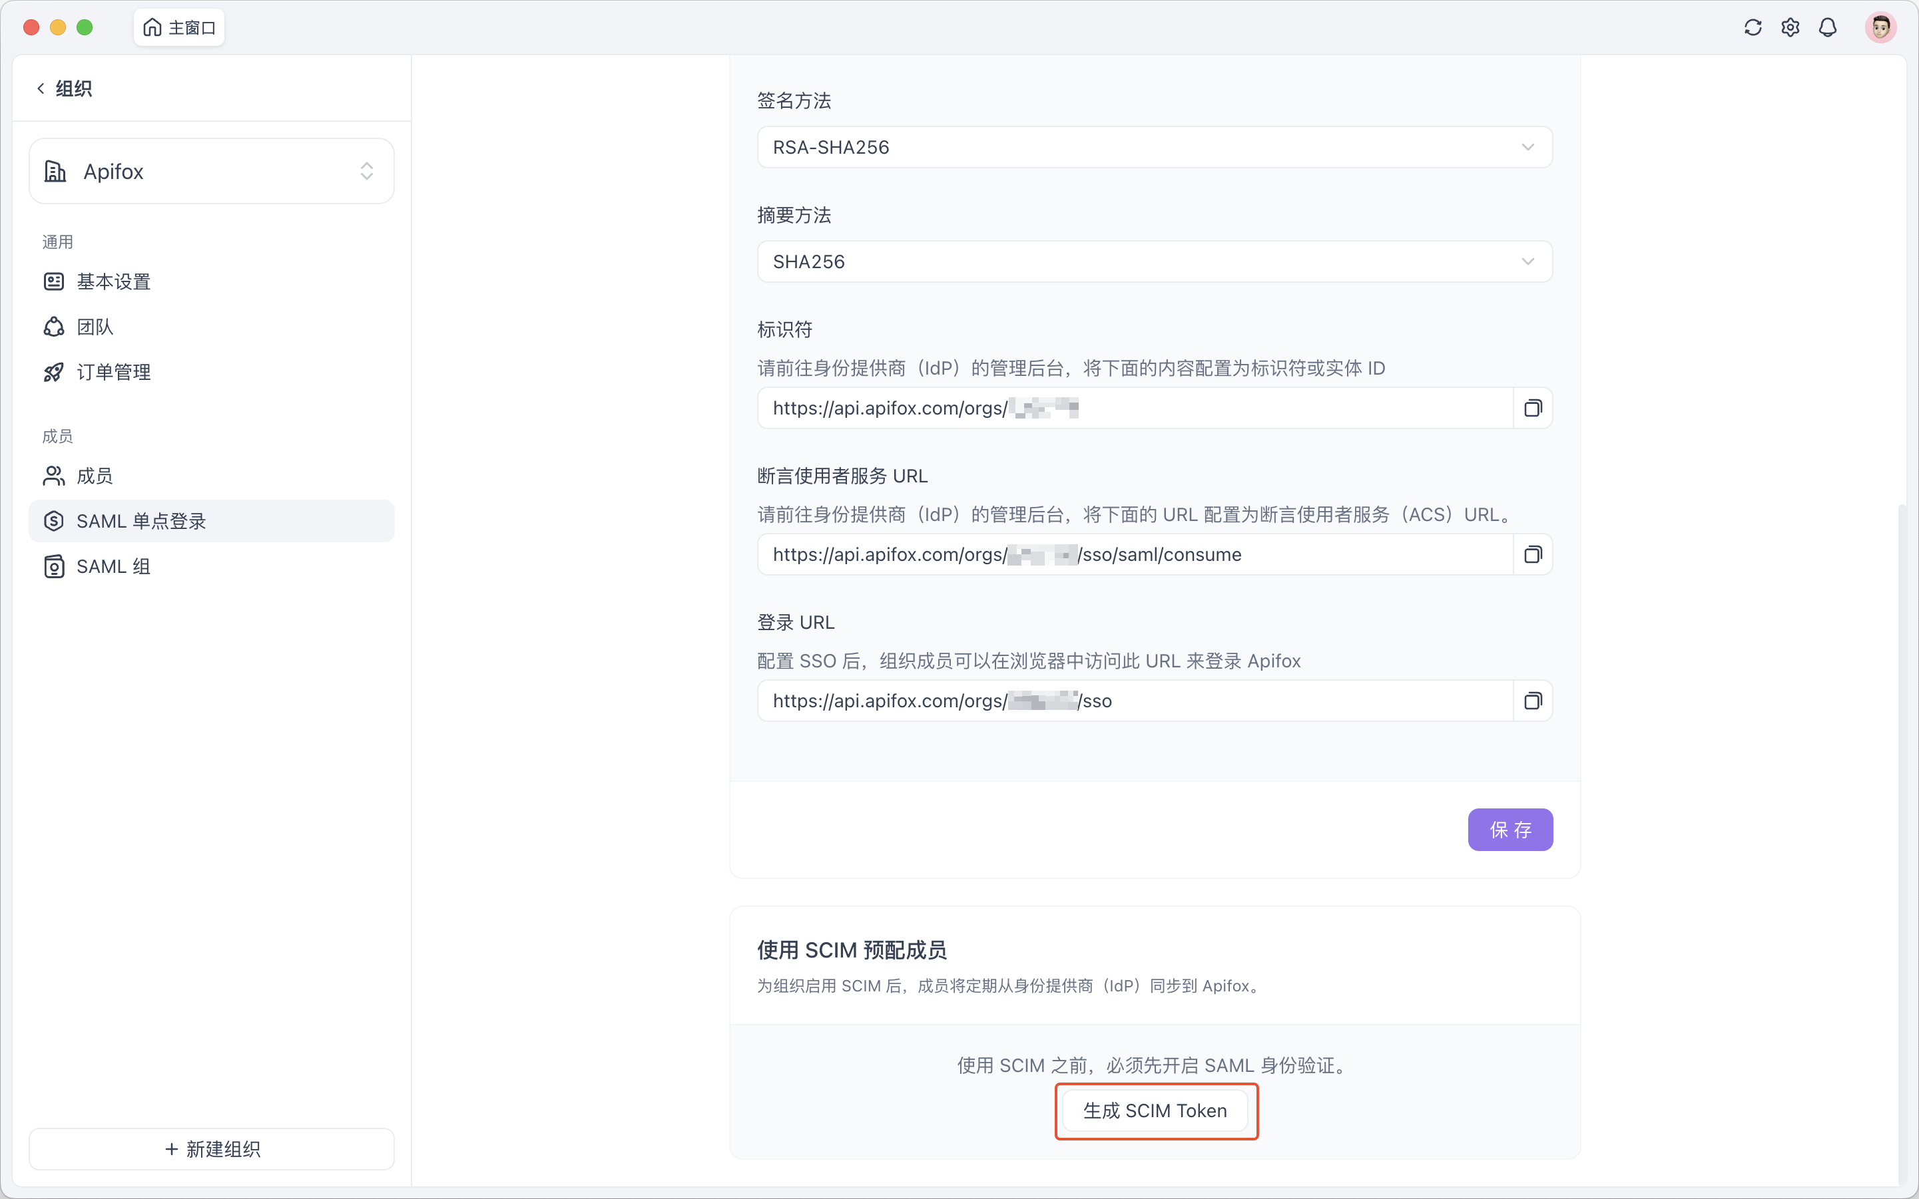Click the user avatar photo
Image resolution: width=1919 pixels, height=1199 pixels.
[1881, 27]
